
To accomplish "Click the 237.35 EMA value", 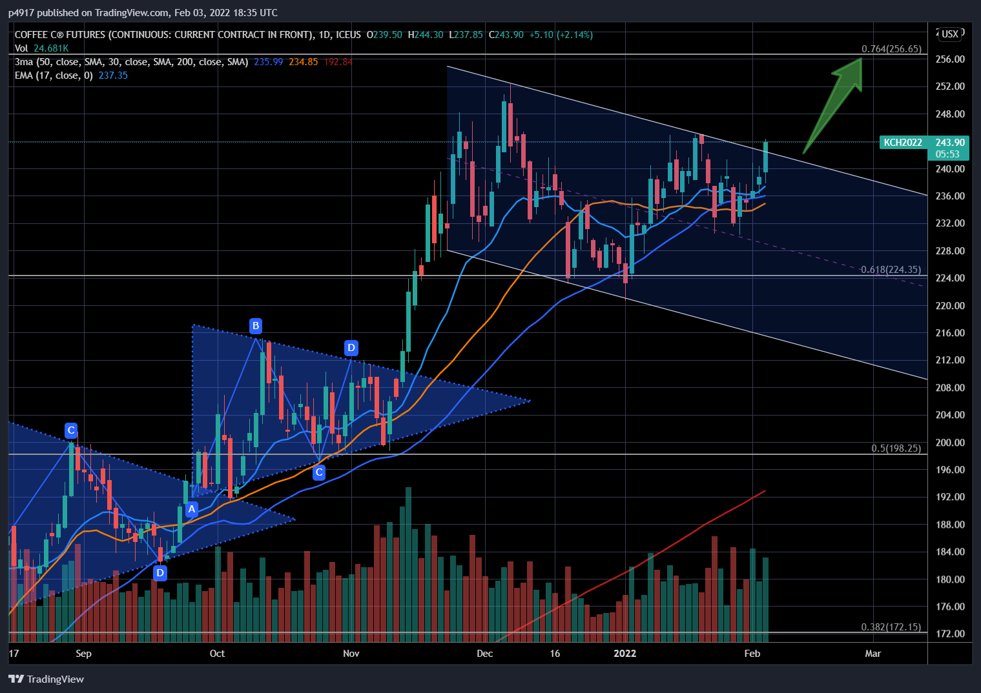I will [x=113, y=75].
